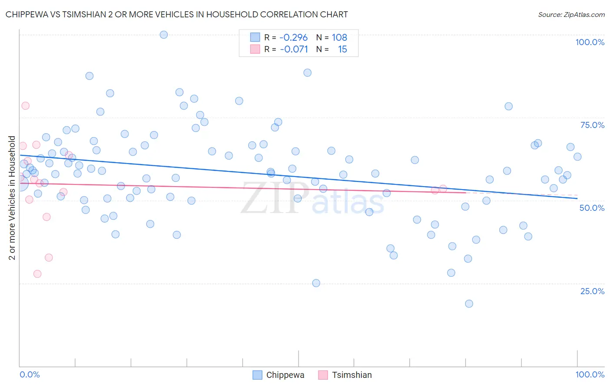Select the pink swatch beside R = -0.071
The width and height of the screenshot is (610, 387).
[255, 49]
